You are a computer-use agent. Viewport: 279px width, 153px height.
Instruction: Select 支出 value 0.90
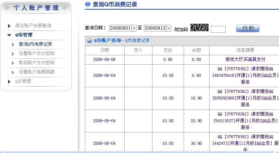tap(168, 59)
